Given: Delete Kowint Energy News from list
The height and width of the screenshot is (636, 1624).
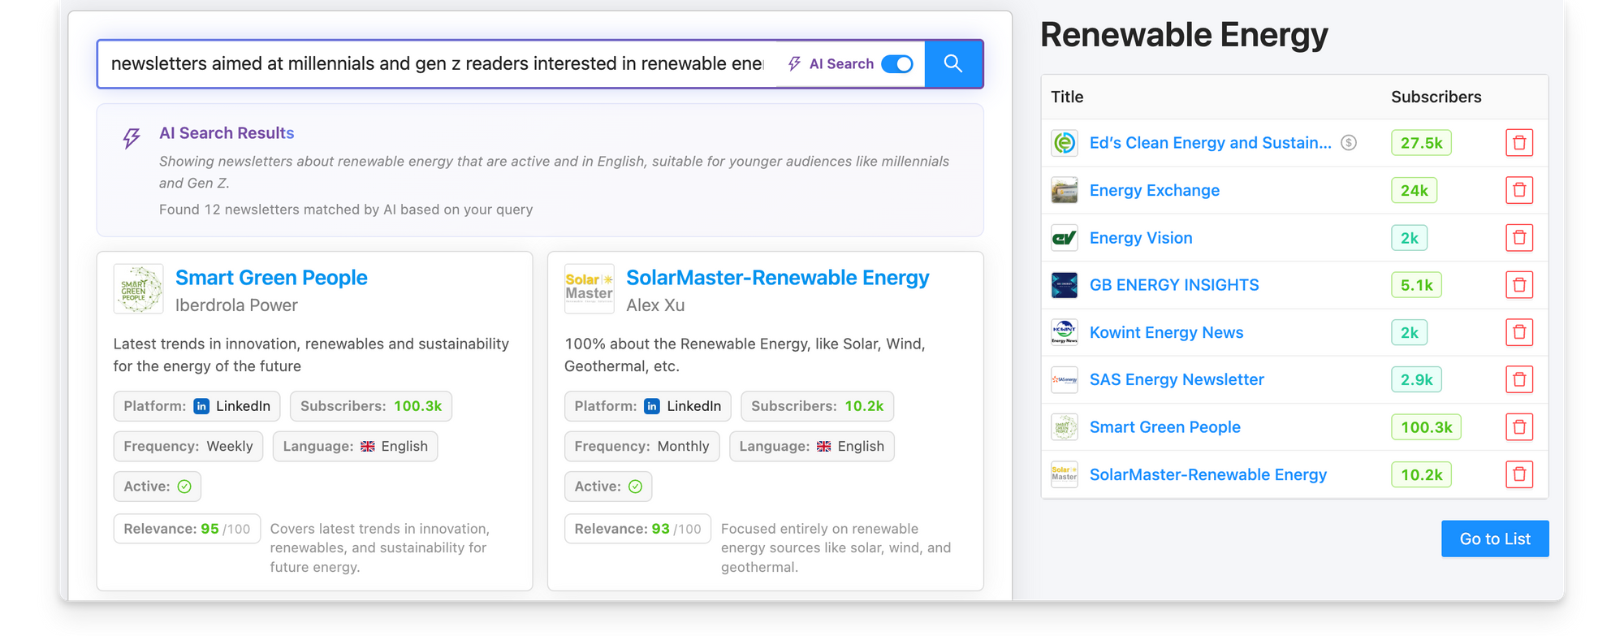Looking at the screenshot, I should [x=1519, y=332].
